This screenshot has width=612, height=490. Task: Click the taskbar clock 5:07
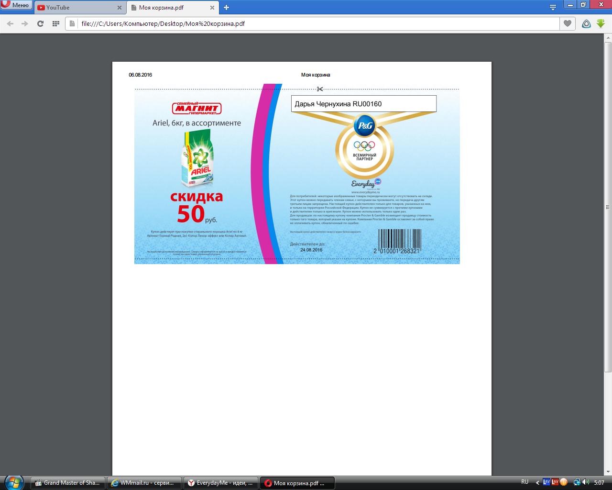pyautogui.click(x=599, y=483)
